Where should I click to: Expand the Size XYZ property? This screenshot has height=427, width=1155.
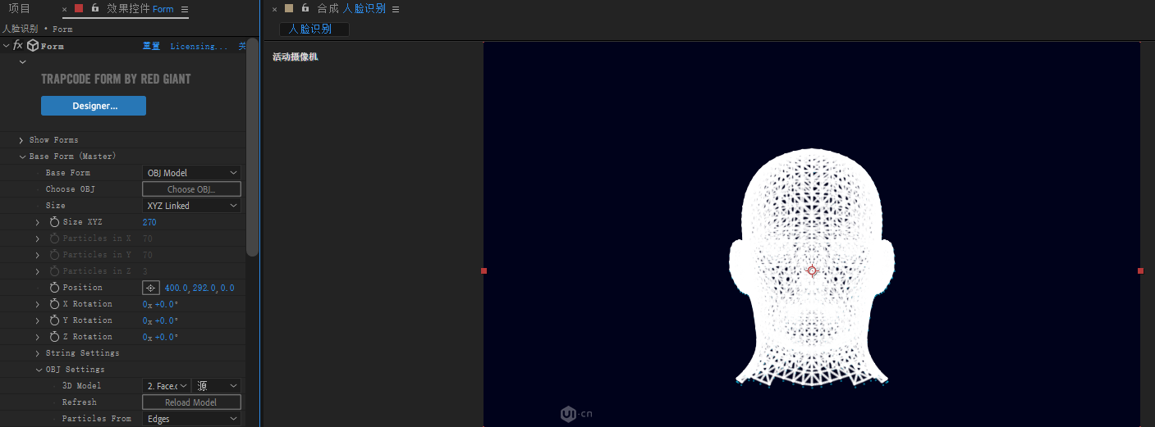point(38,222)
